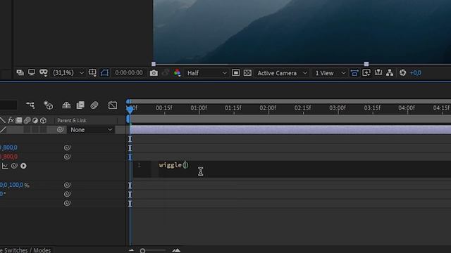Open the 1 View layout dropdown

click(330, 73)
